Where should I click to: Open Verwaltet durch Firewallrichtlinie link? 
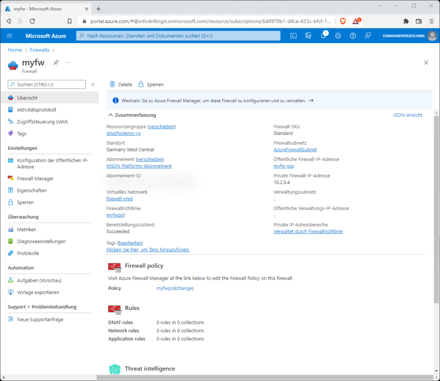point(308,231)
